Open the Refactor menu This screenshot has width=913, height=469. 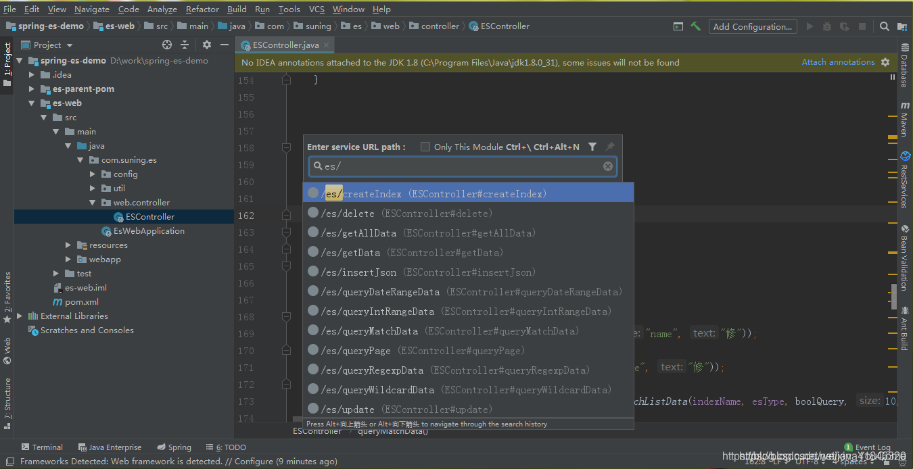[x=202, y=9]
